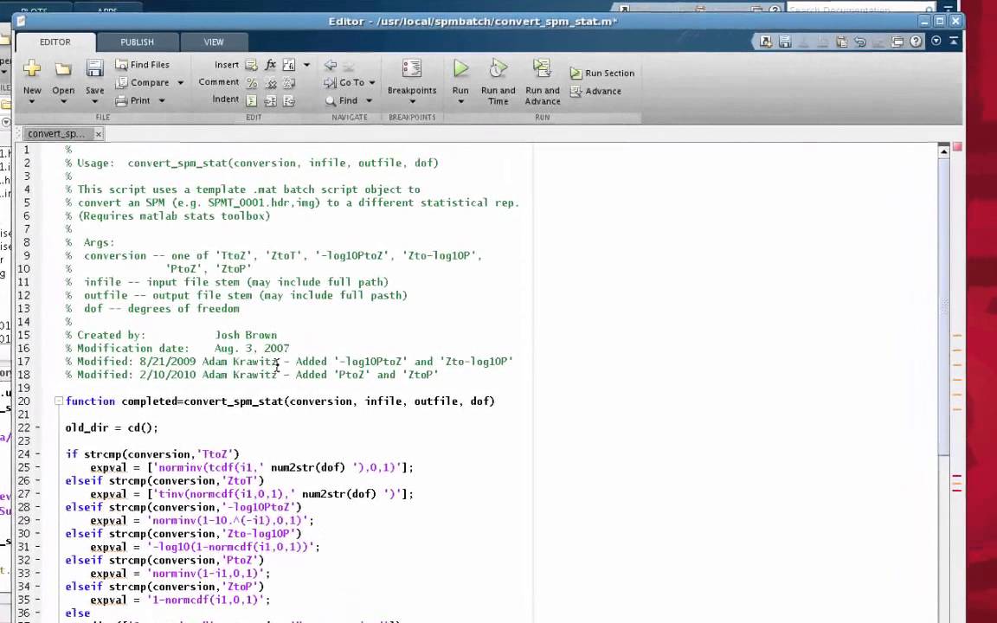Collapse the toolstrip with minimize arrow
The width and height of the screenshot is (997, 623).
click(x=954, y=41)
